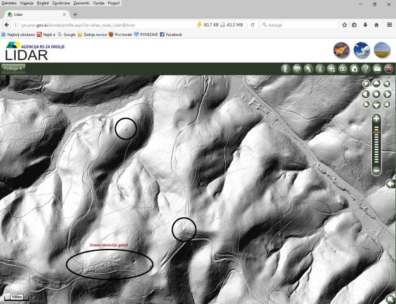Switch language with UK flag icon
396x304 pixels.
[x=388, y=68]
